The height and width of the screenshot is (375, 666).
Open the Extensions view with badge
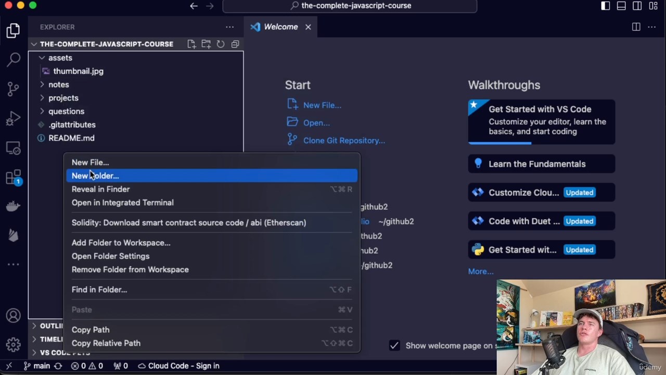14,177
